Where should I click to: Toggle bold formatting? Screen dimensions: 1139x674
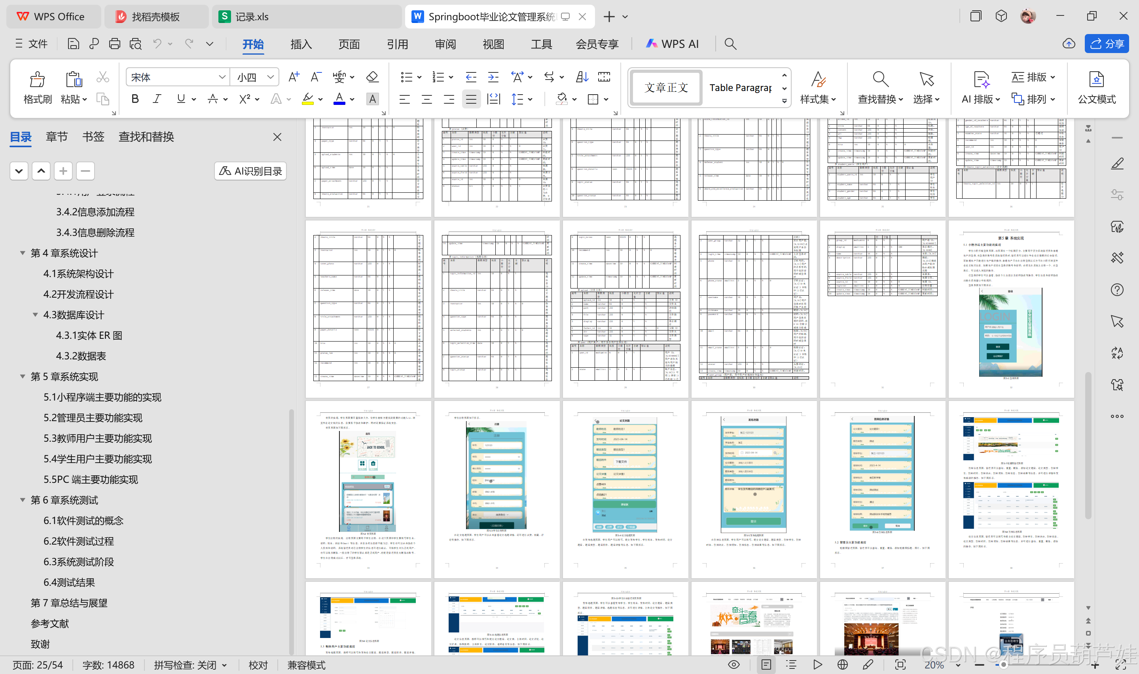tap(135, 99)
